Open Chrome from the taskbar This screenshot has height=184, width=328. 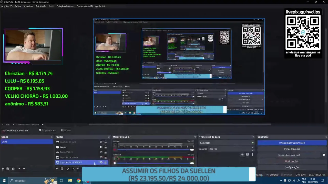tap(78, 181)
